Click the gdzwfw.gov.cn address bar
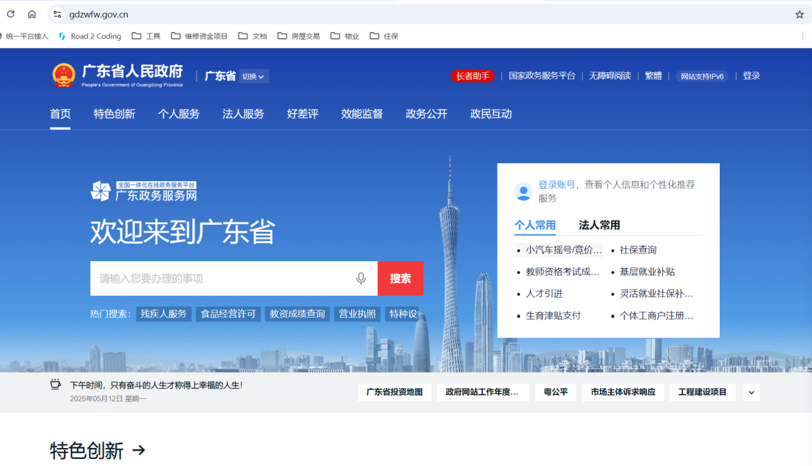This screenshot has width=812, height=466. [423, 14]
